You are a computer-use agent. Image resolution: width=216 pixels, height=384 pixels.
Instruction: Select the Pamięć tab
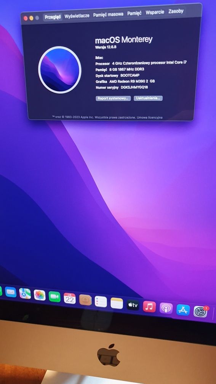[x=134, y=13]
